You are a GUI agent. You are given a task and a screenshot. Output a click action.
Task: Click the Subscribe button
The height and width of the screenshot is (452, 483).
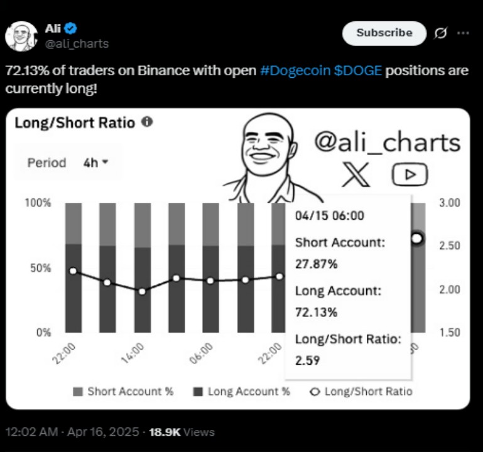click(x=384, y=33)
